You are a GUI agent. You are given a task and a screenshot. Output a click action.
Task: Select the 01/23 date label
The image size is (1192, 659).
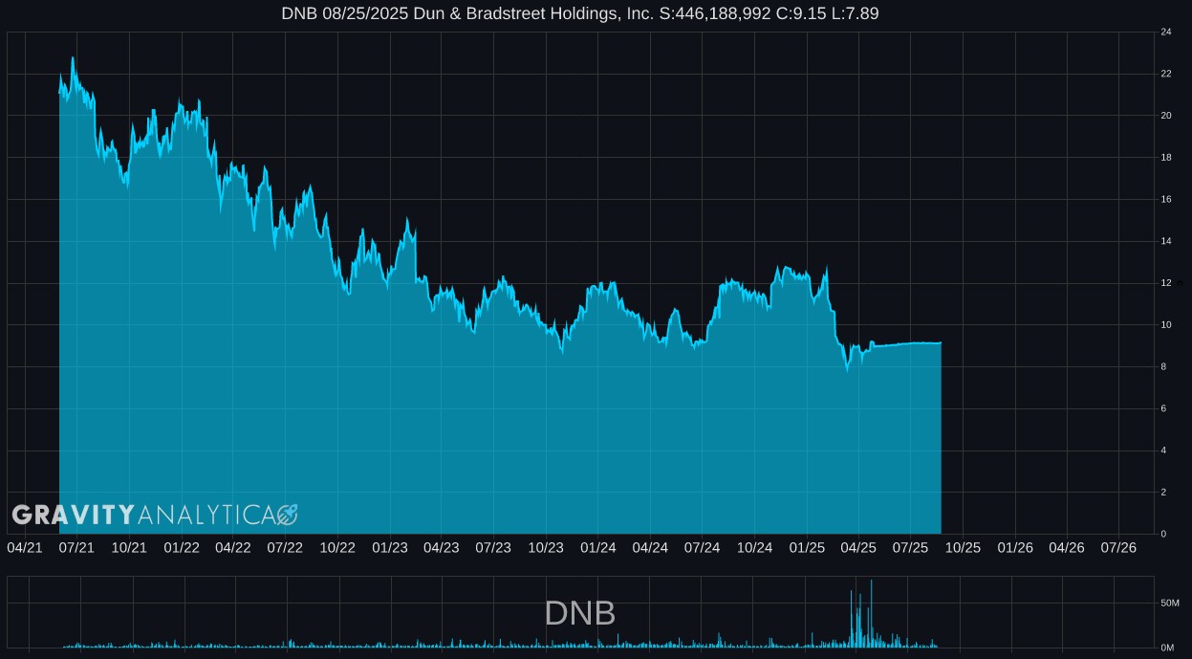coord(390,547)
